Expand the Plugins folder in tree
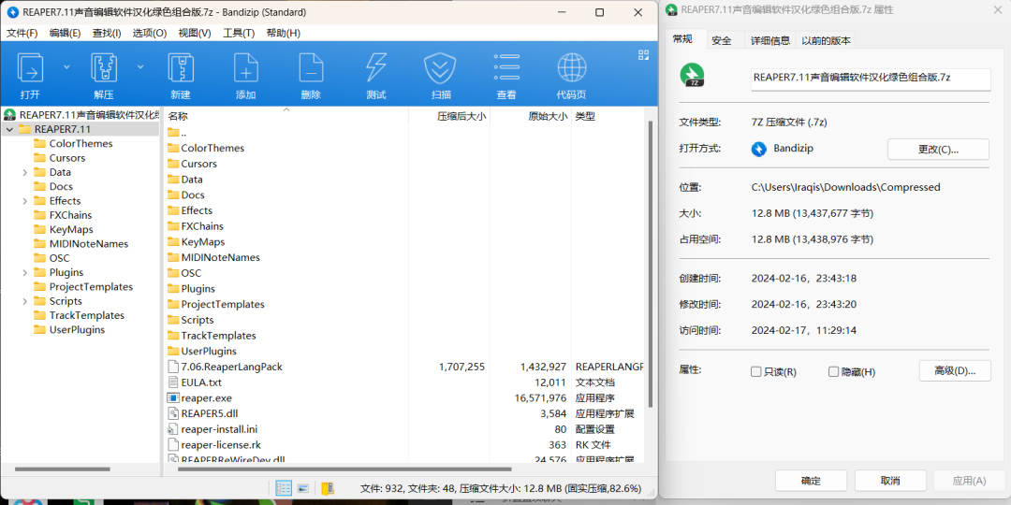Viewport: 1011px width, 505px height. 24,272
